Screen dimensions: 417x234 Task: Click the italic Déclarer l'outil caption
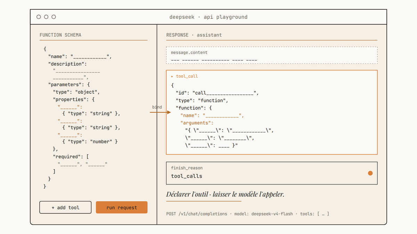pos(225,194)
